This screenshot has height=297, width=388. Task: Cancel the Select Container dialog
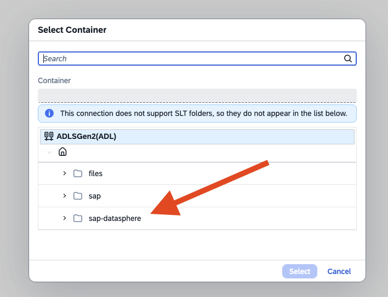[x=339, y=271]
